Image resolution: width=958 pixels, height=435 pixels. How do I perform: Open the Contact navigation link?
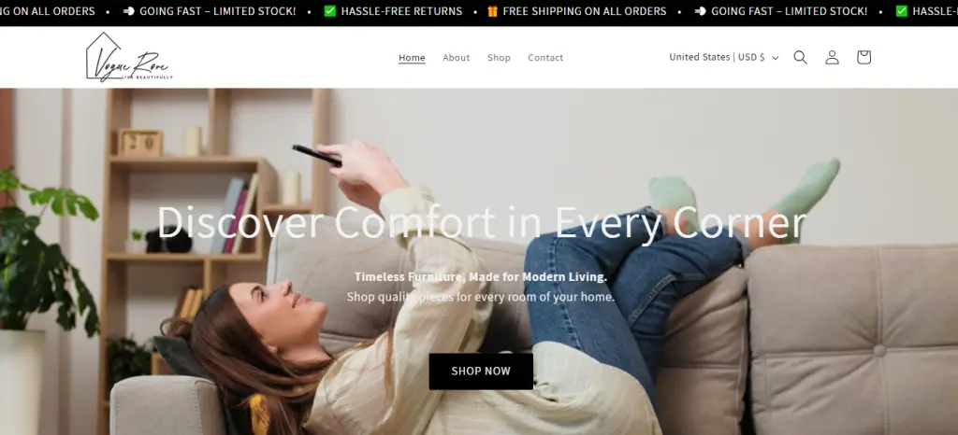tap(545, 57)
